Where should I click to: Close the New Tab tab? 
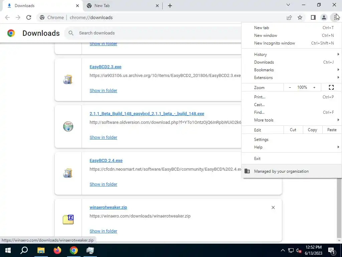(x=157, y=6)
